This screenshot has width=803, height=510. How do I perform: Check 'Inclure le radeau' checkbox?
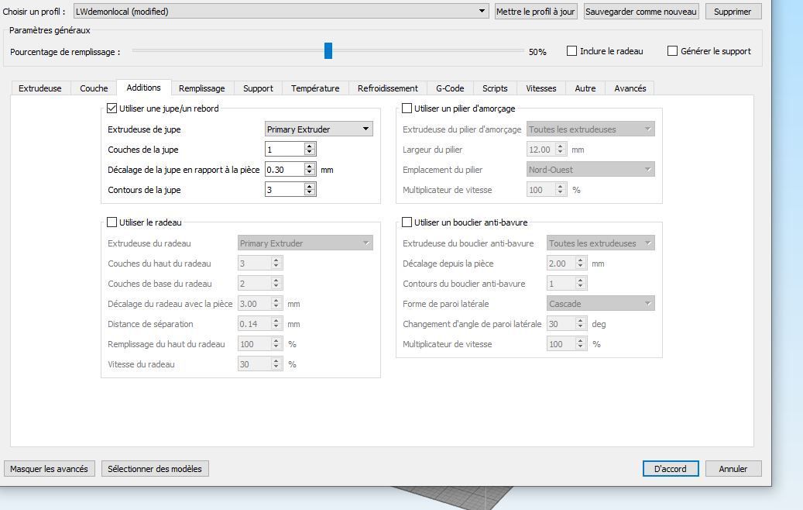pyautogui.click(x=571, y=50)
